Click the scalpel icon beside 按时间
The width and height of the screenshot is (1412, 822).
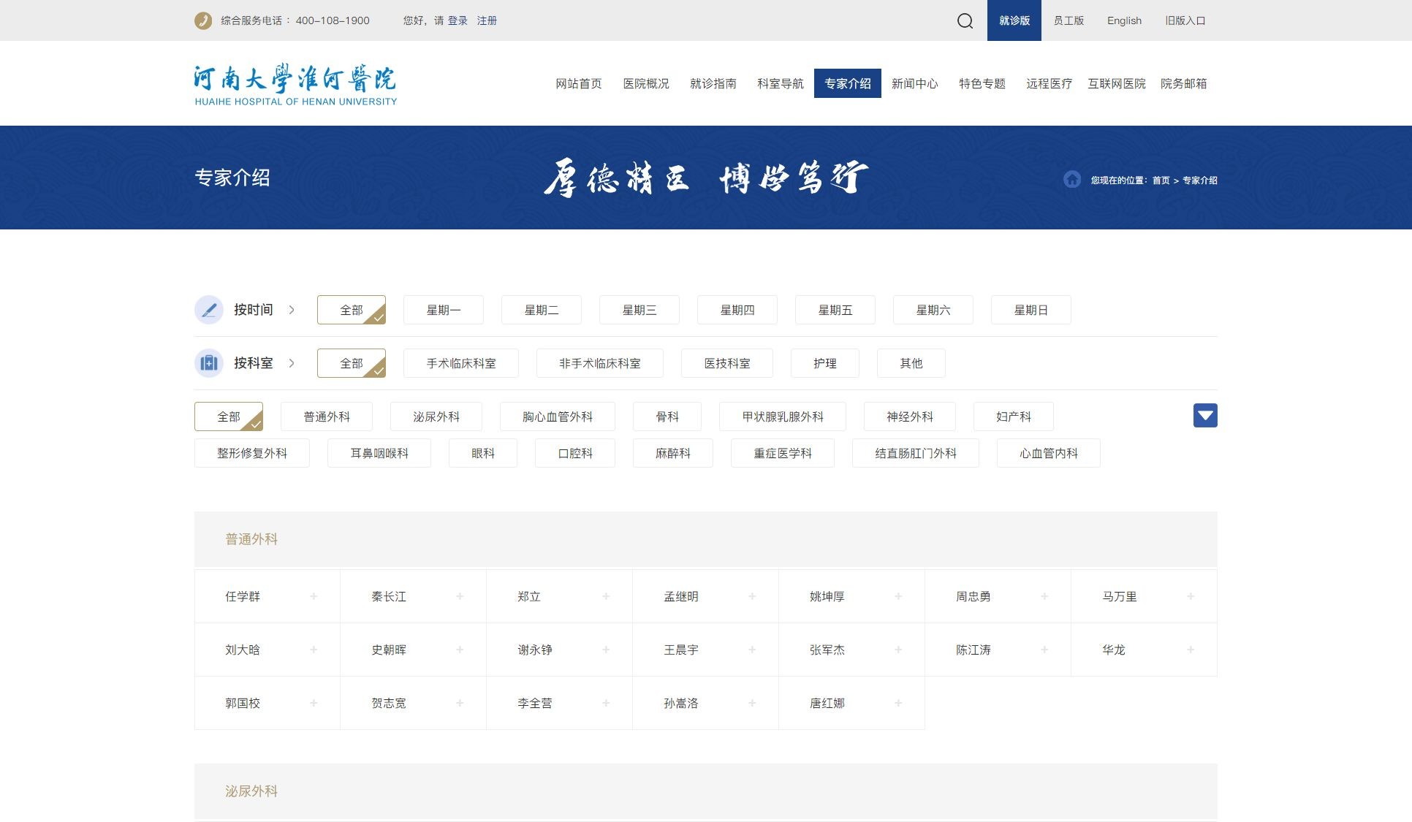tap(209, 310)
